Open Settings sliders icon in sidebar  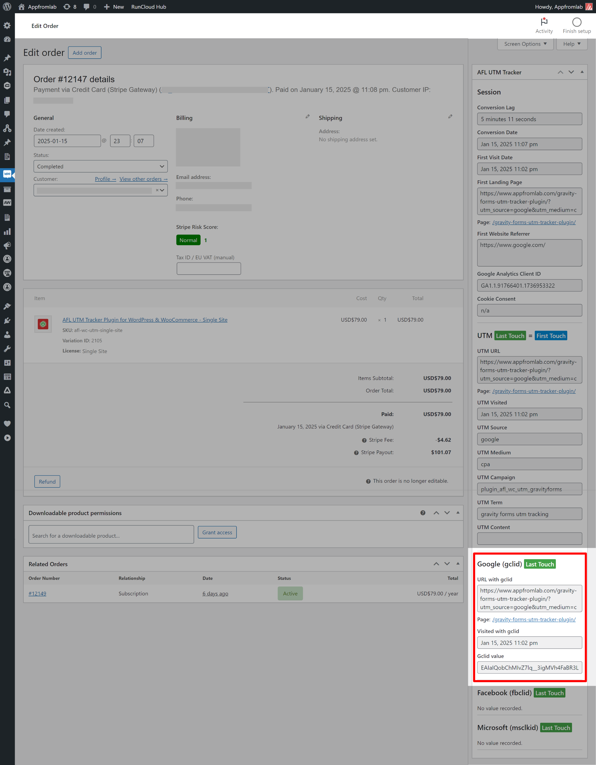coord(7,362)
